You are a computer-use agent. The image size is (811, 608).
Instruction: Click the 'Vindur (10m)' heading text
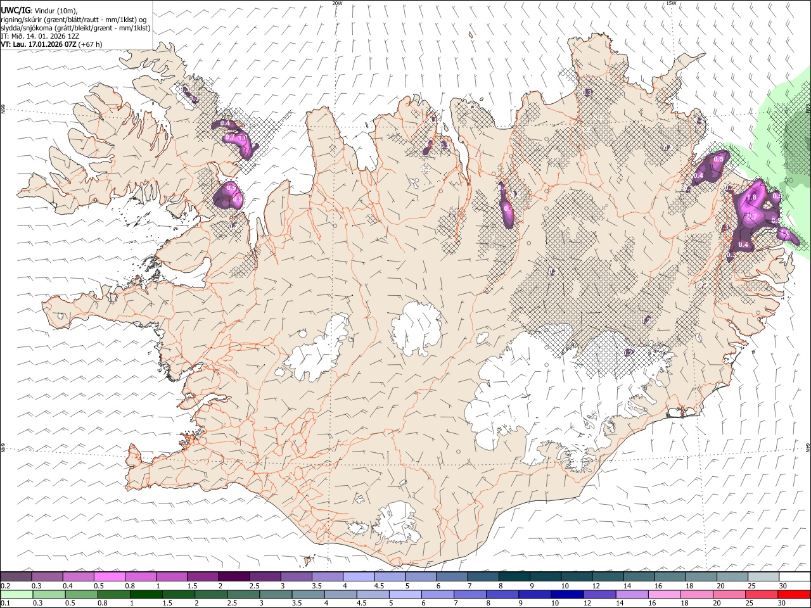(54, 11)
